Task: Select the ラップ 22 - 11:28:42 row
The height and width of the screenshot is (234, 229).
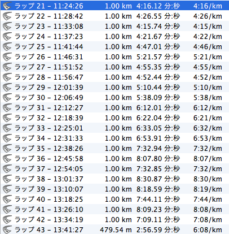Action: (x=114, y=16)
